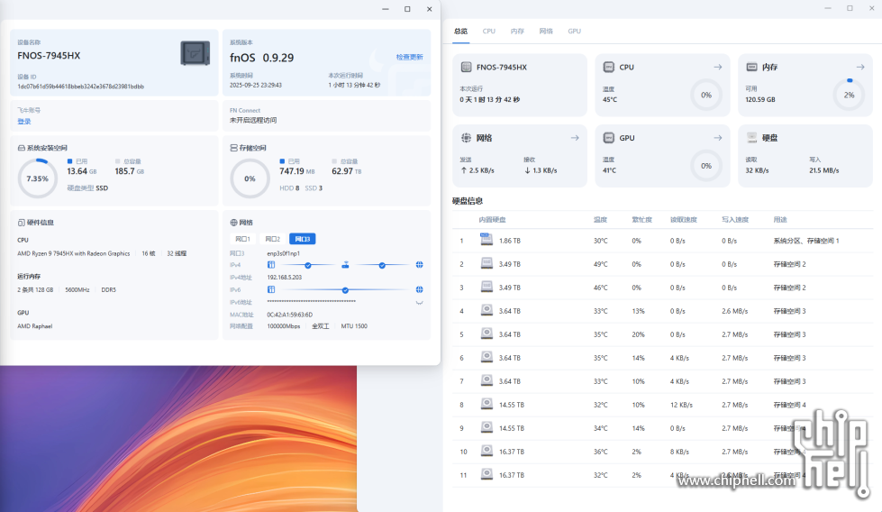This screenshot has height=512, width=882.
Task: Click the 内存 memory card icon
Action: tap(751, 68)
